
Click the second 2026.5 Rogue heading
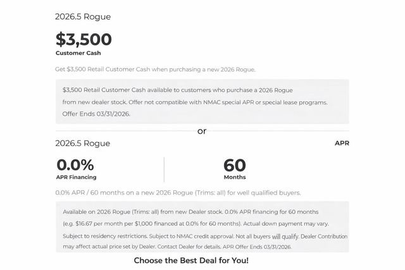click(x=82, y=144)
